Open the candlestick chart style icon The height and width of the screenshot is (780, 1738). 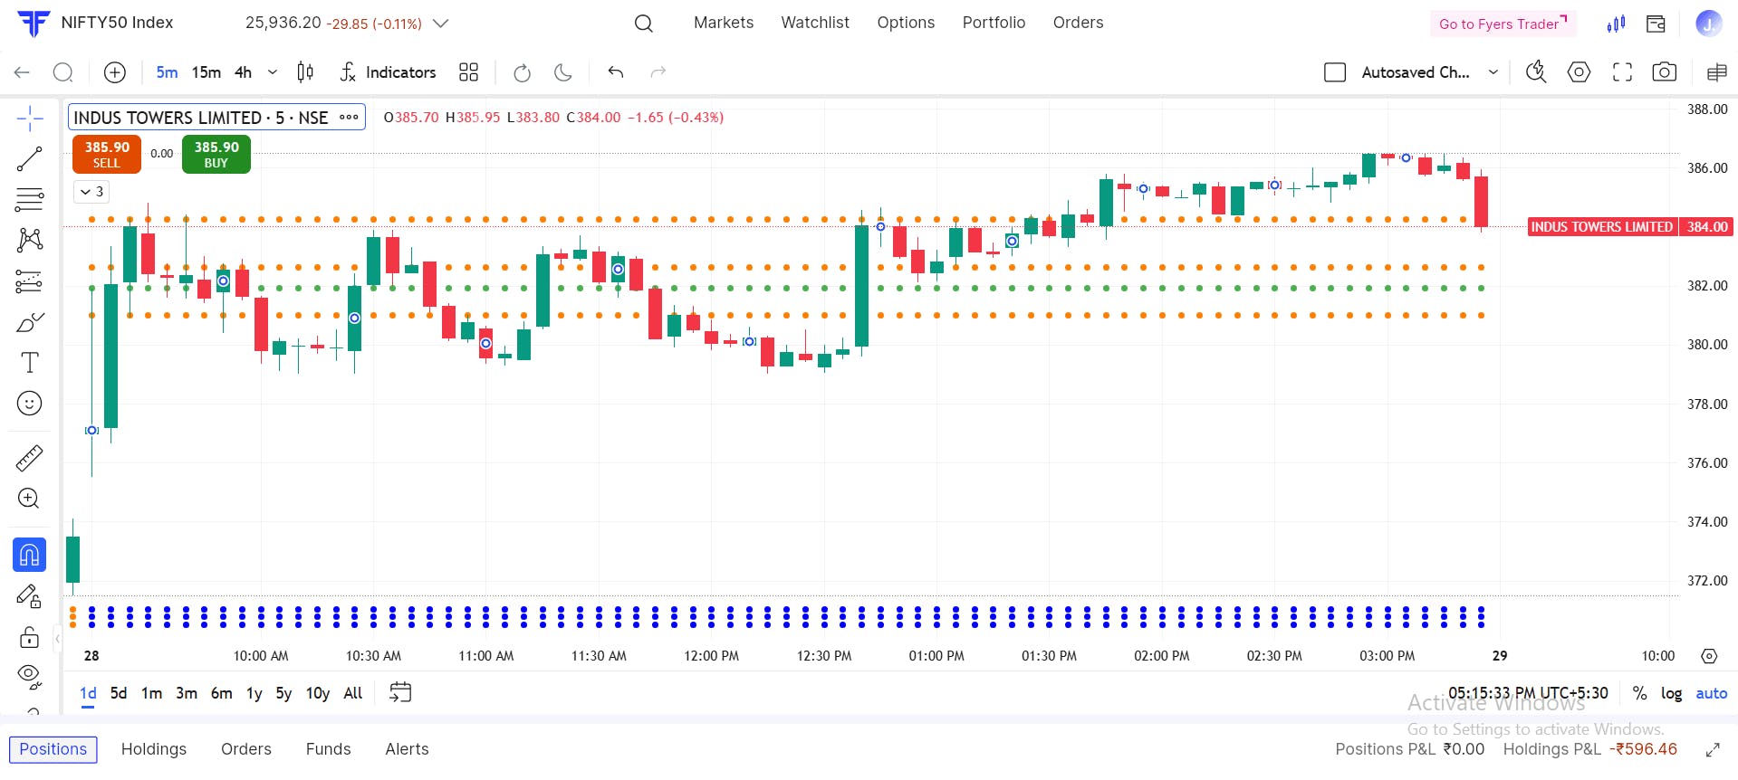pos(305,72)
